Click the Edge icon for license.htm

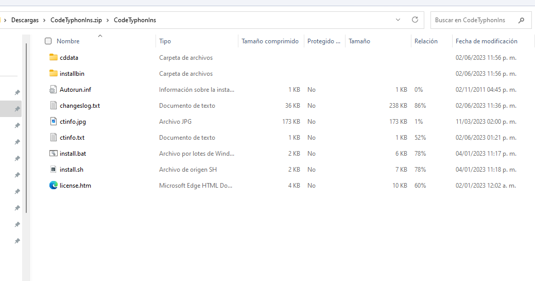53,185
